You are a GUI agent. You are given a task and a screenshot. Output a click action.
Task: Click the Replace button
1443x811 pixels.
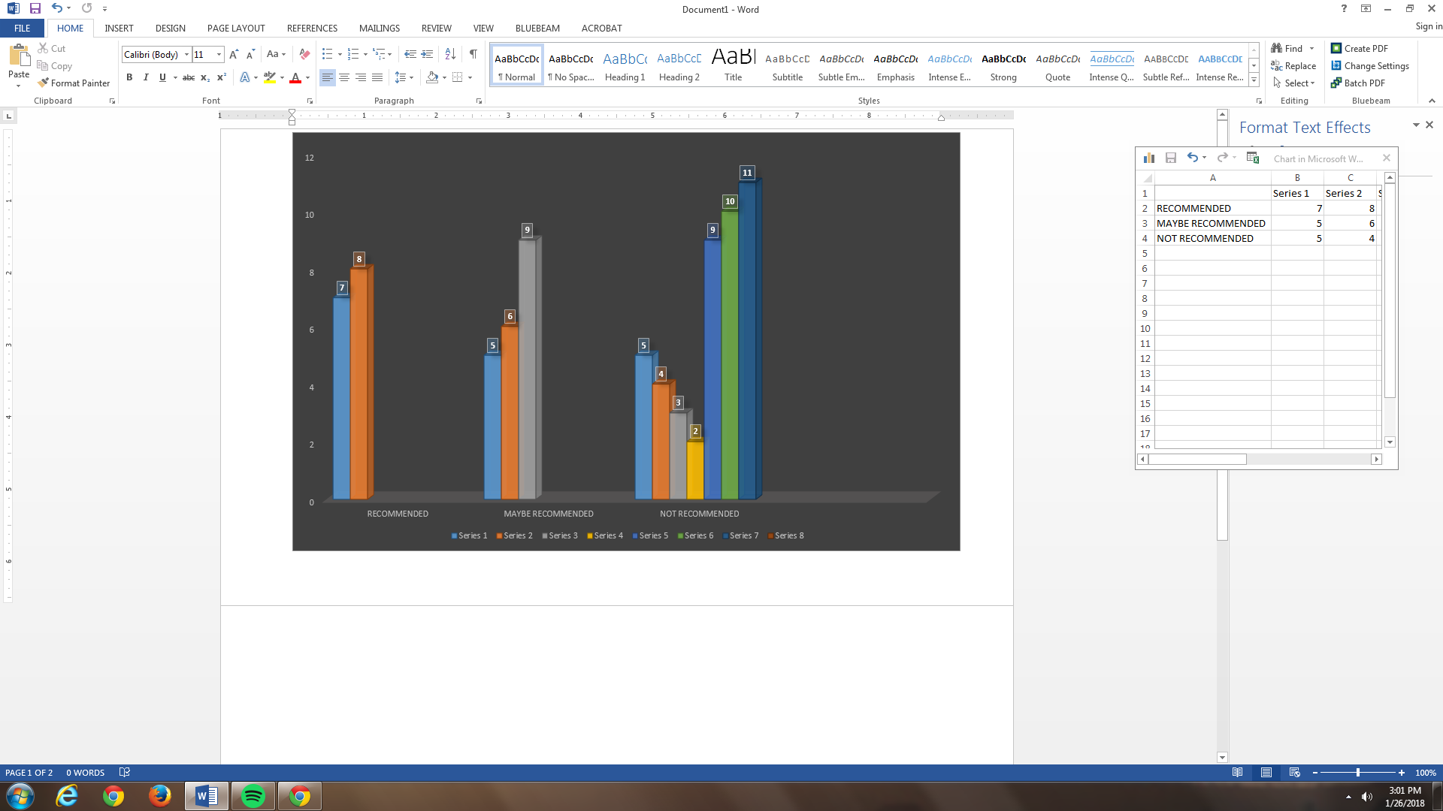click(1293, 66)
